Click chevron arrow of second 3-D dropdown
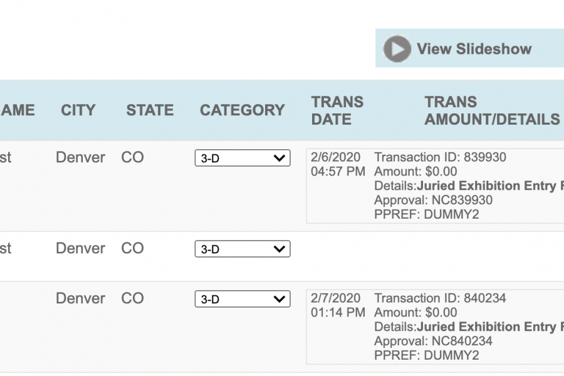This screenshot has height=376, width=564. point(279,249)
